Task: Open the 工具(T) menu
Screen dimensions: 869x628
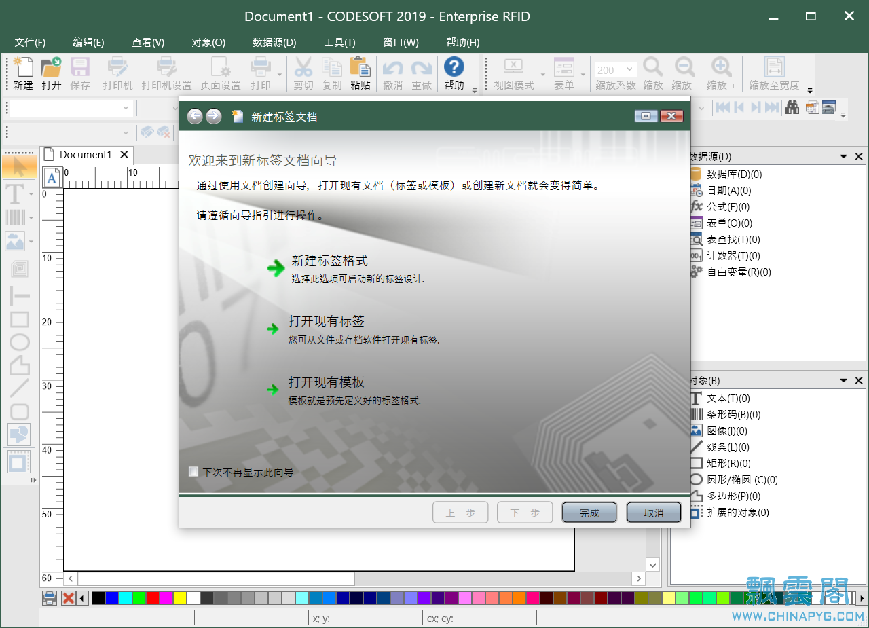Action: tap(339, 42)
